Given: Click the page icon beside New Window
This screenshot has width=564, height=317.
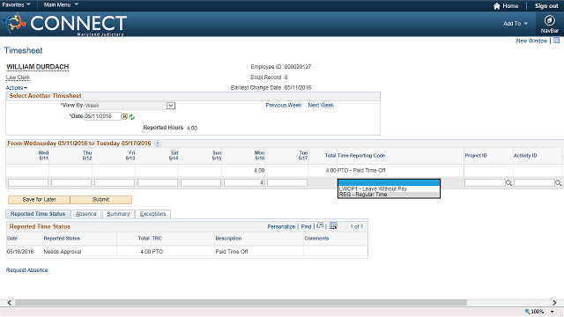Looking at the screenshot, I should (x=556, y=41).
